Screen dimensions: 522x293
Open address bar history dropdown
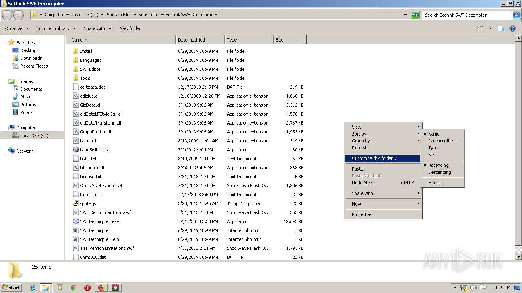[x=405, y=15]
